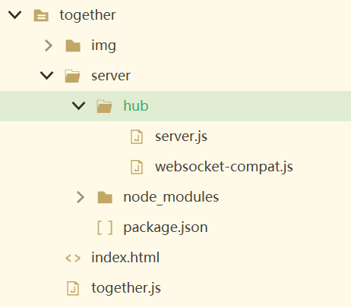Open websocket-compat.js in the editor

point(224,167)
